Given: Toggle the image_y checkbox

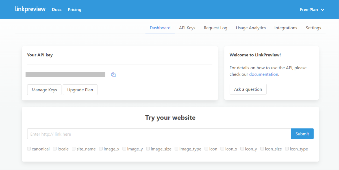Looking at the screenshot, I should coord(124,149).
